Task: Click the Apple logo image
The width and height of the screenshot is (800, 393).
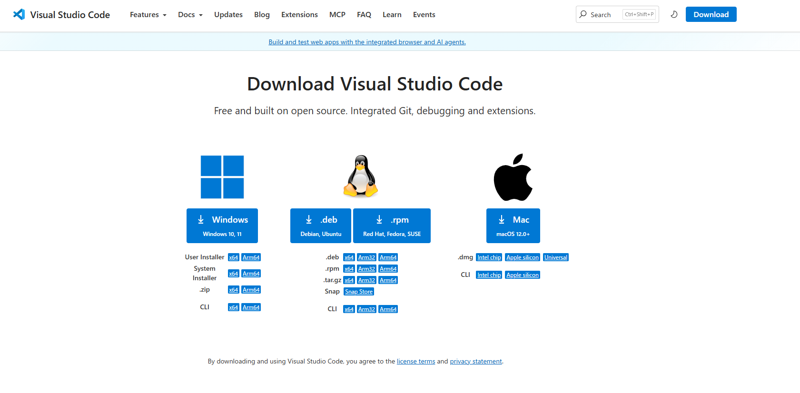Action: coord(513,177)
